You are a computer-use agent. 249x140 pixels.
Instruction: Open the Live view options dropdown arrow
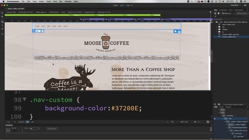click(132, 5)
